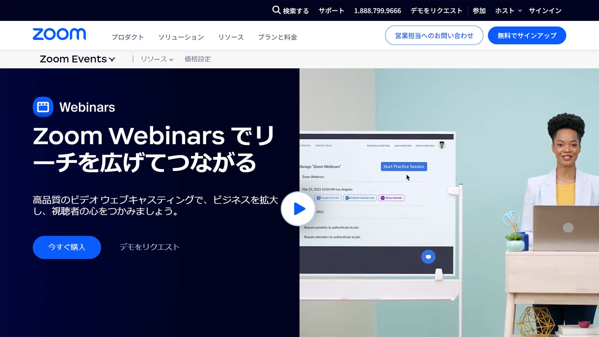
Task: Open the サポート link
Action: 331,11
